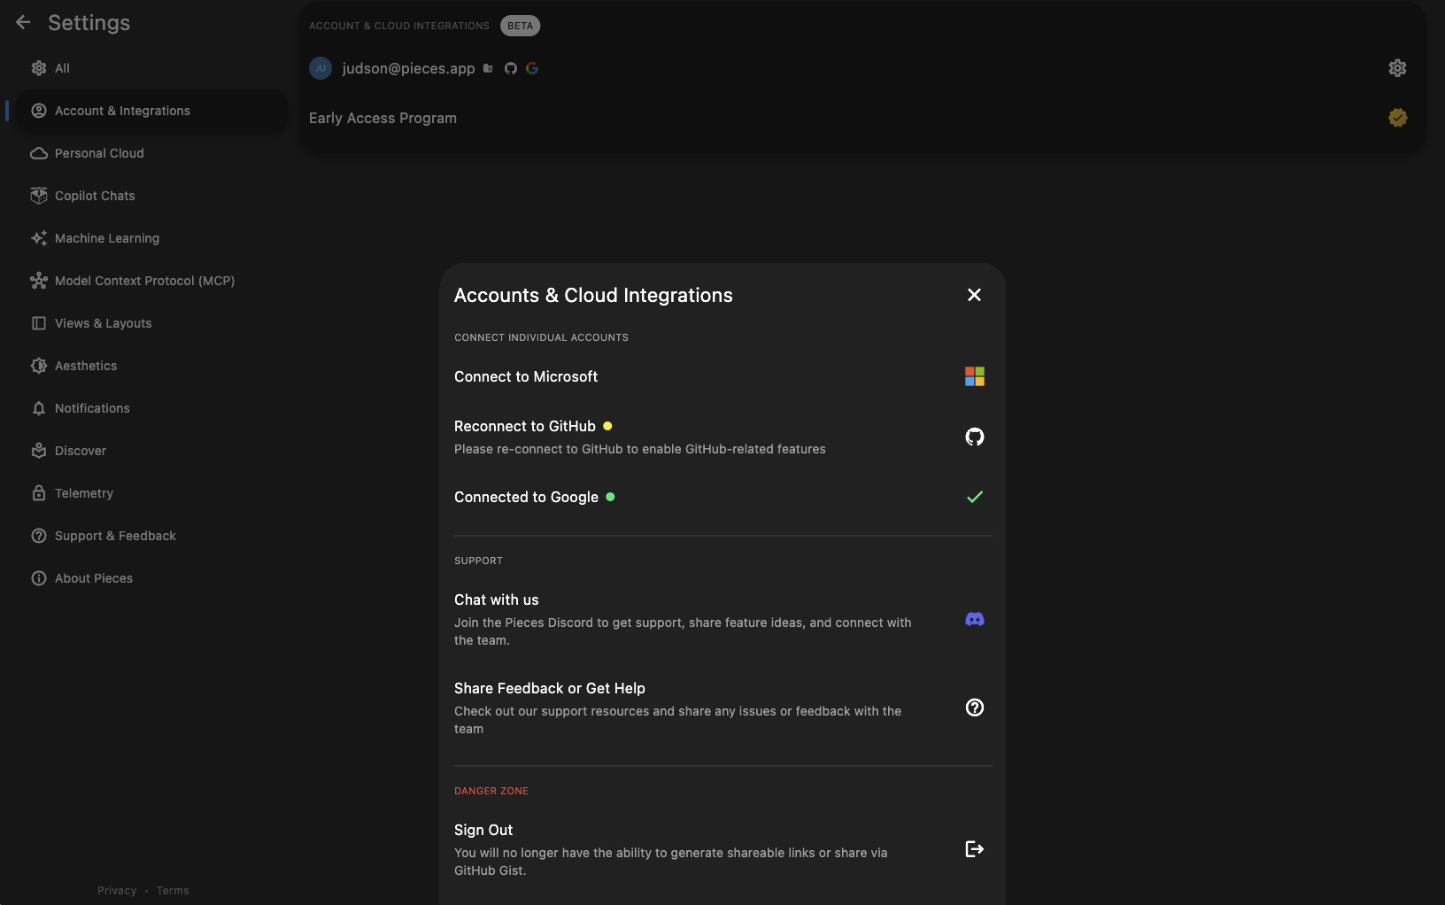The image size is (1445, 905).
Task: Click the Early Access Program row
Action: pyautogui.click(x=861, y=118)
